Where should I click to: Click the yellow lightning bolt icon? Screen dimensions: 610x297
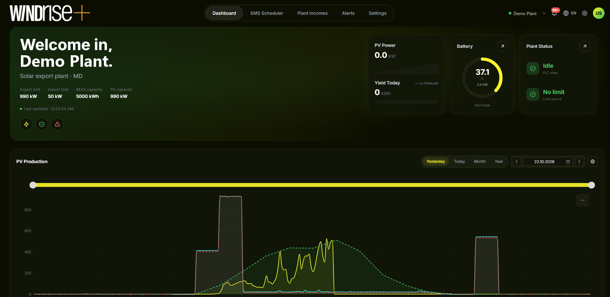click(26, 124)
